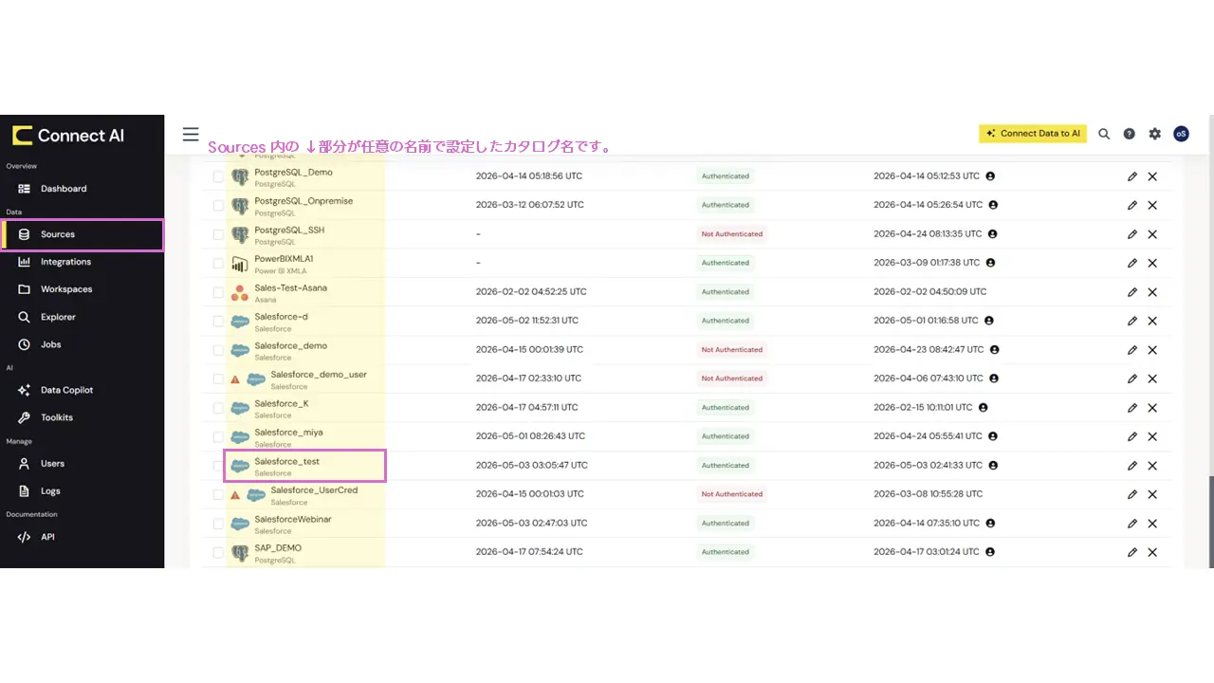This screenshot has height=683, width=1214.
Task: Click Not Authenticated badge on Salesforce_demo row
Action: click(x=732, y=350)
